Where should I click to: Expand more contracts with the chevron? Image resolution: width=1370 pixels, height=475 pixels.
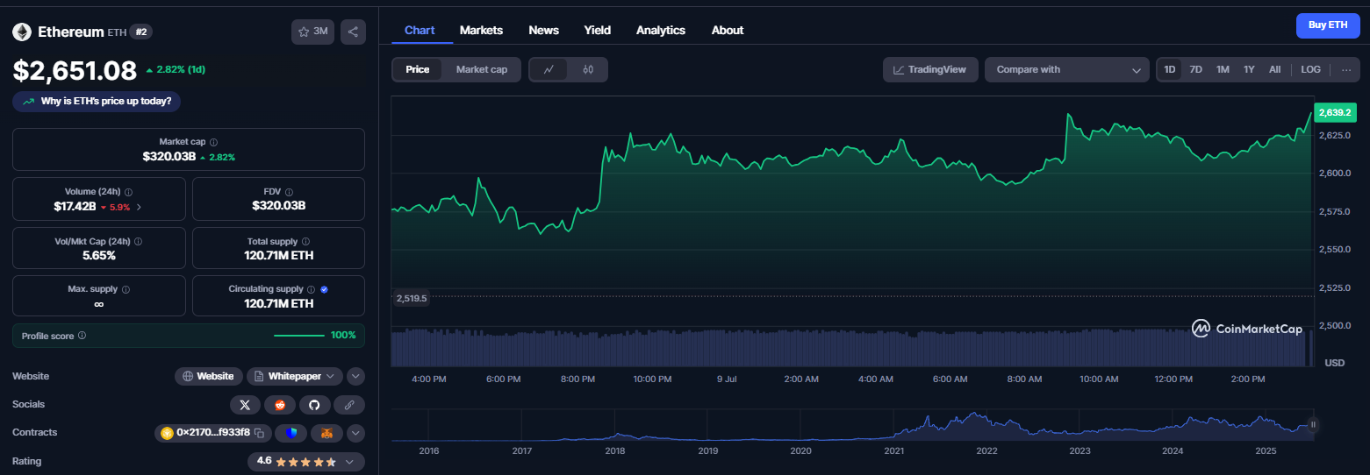click(355, 433)
